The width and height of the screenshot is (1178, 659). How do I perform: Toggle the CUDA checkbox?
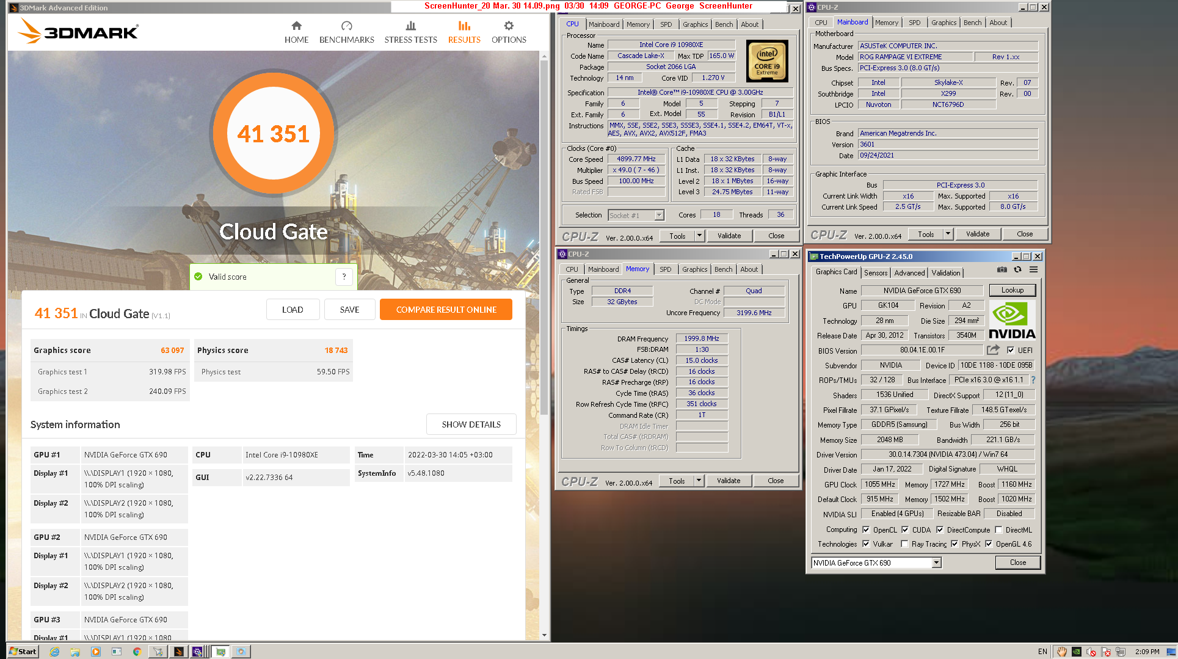(x=905, y=530)
